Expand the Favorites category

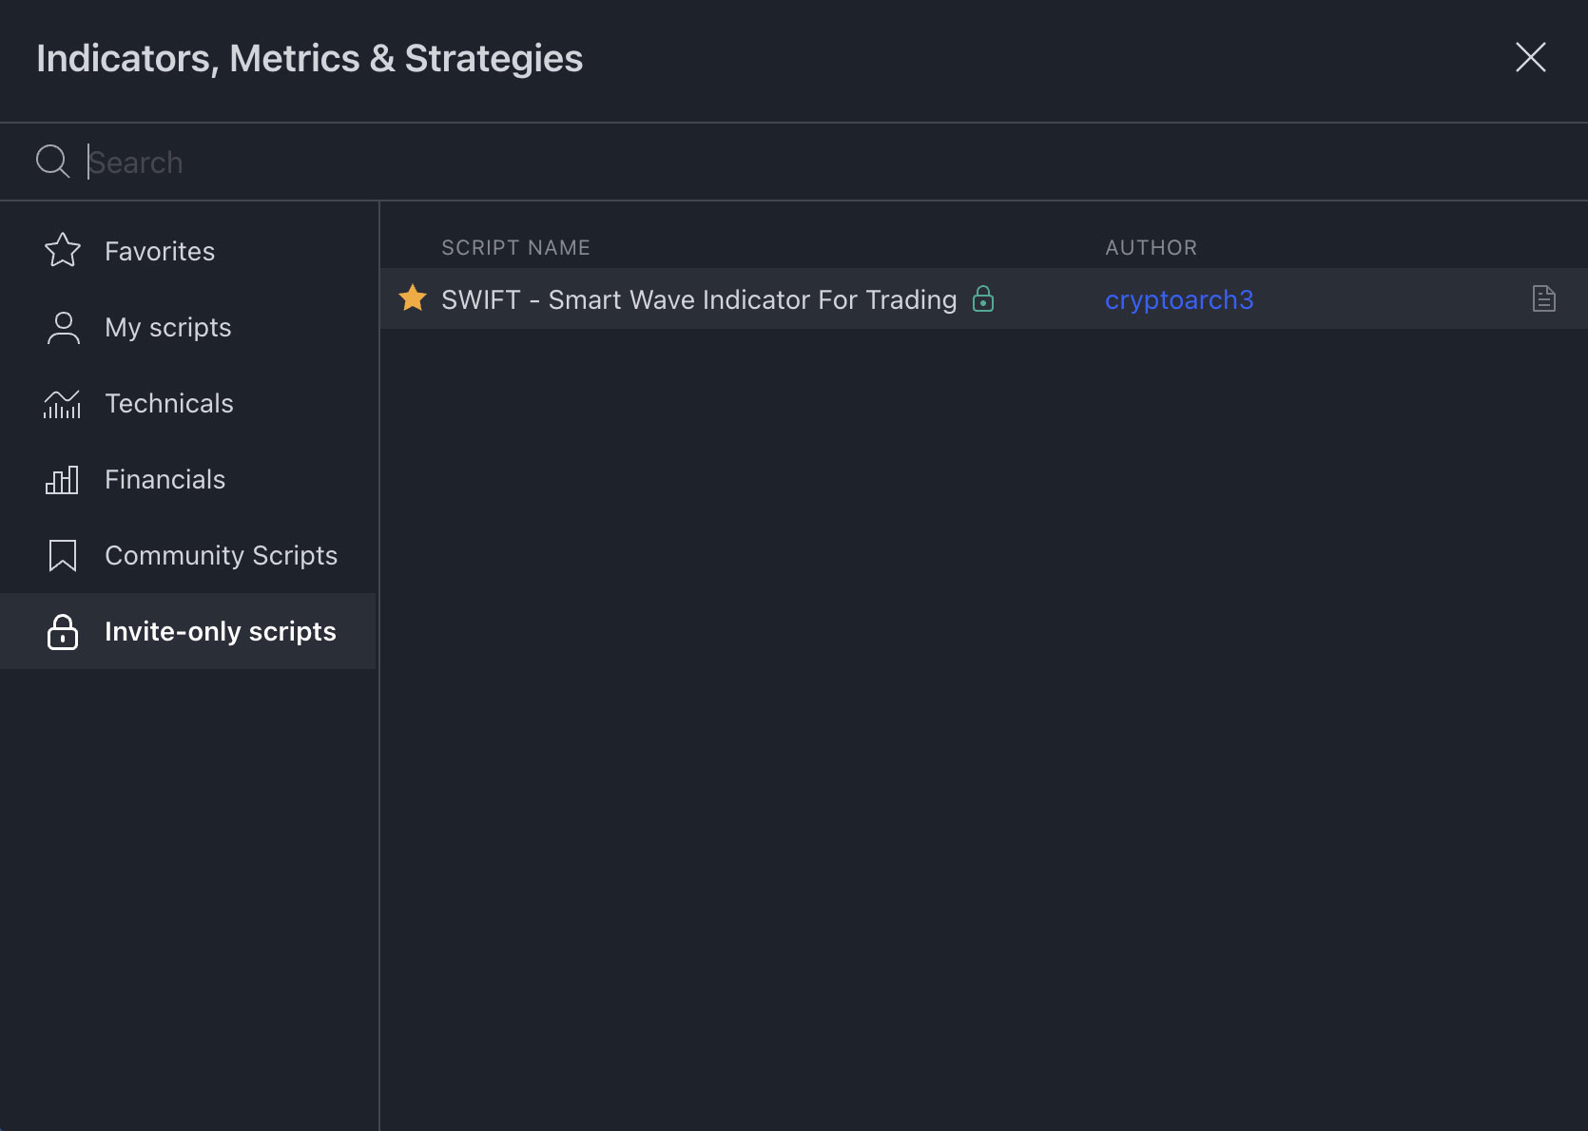[x=159, y=250]
